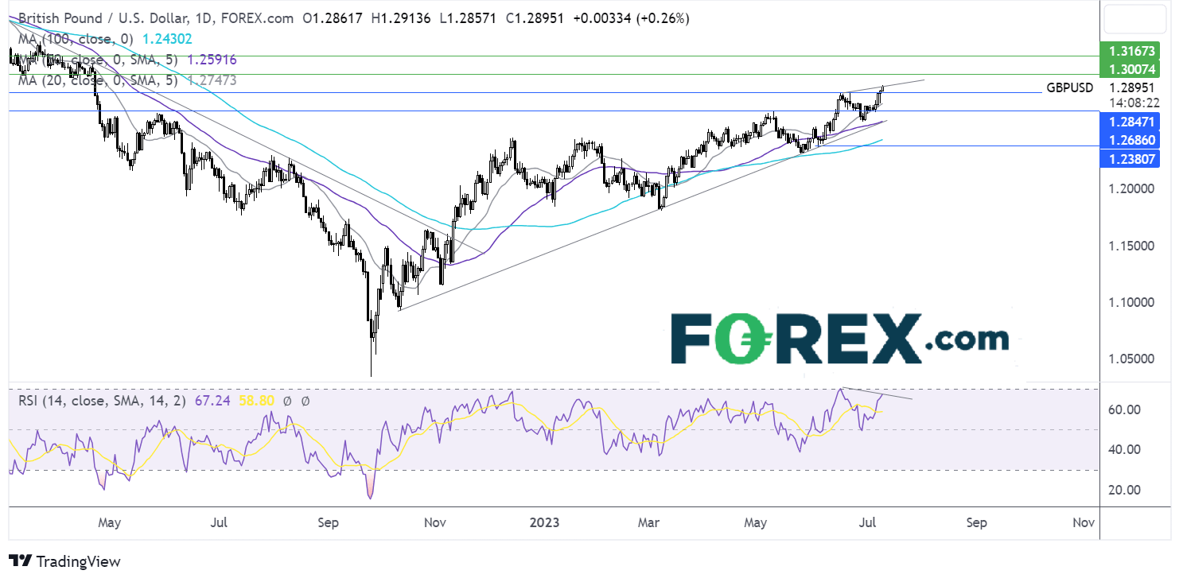
Task: Click the MA 100 value 1.24302
Action: click(165, 38)
